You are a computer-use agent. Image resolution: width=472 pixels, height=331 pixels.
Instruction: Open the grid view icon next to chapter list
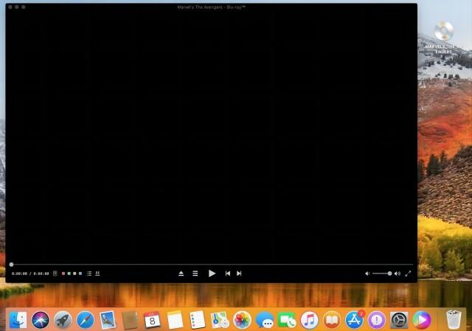point(97,273)
